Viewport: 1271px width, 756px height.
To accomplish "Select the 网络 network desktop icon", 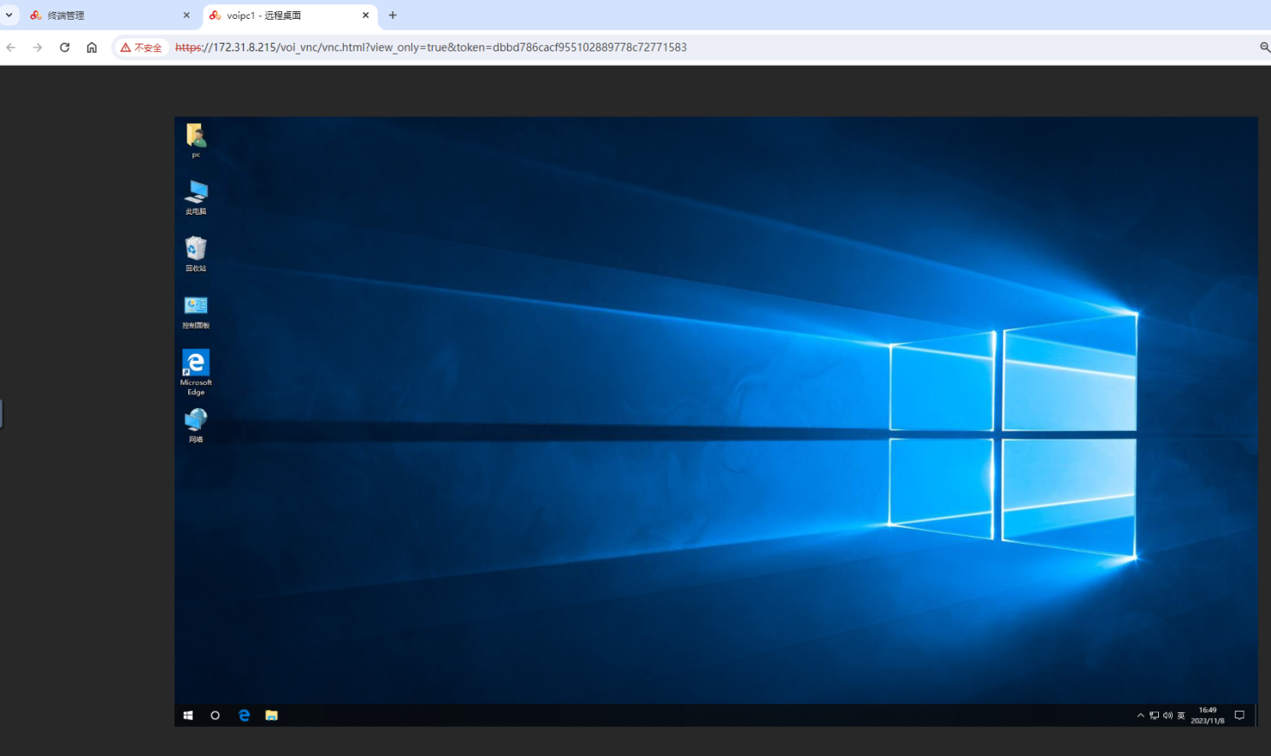I will [x=196, y=420].
